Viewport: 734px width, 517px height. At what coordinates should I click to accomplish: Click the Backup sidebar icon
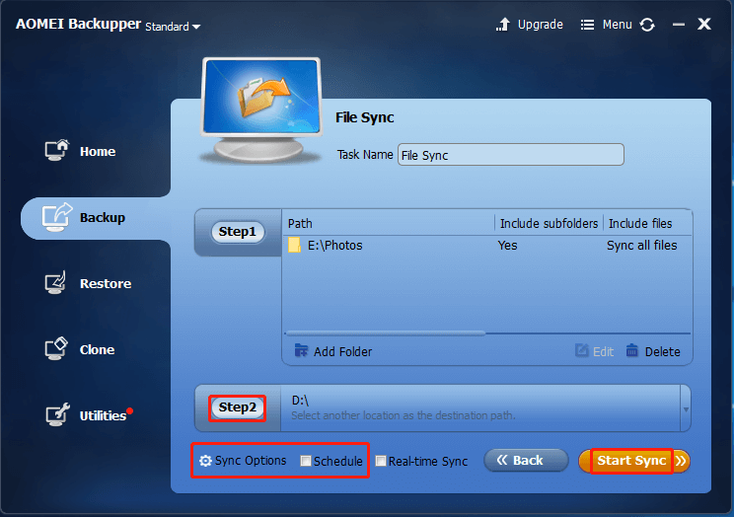57,217
